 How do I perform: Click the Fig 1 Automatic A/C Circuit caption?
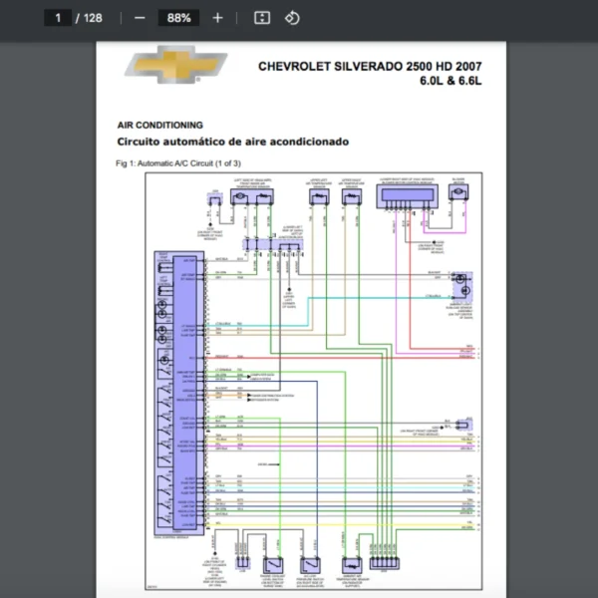(x=178, y=162)
